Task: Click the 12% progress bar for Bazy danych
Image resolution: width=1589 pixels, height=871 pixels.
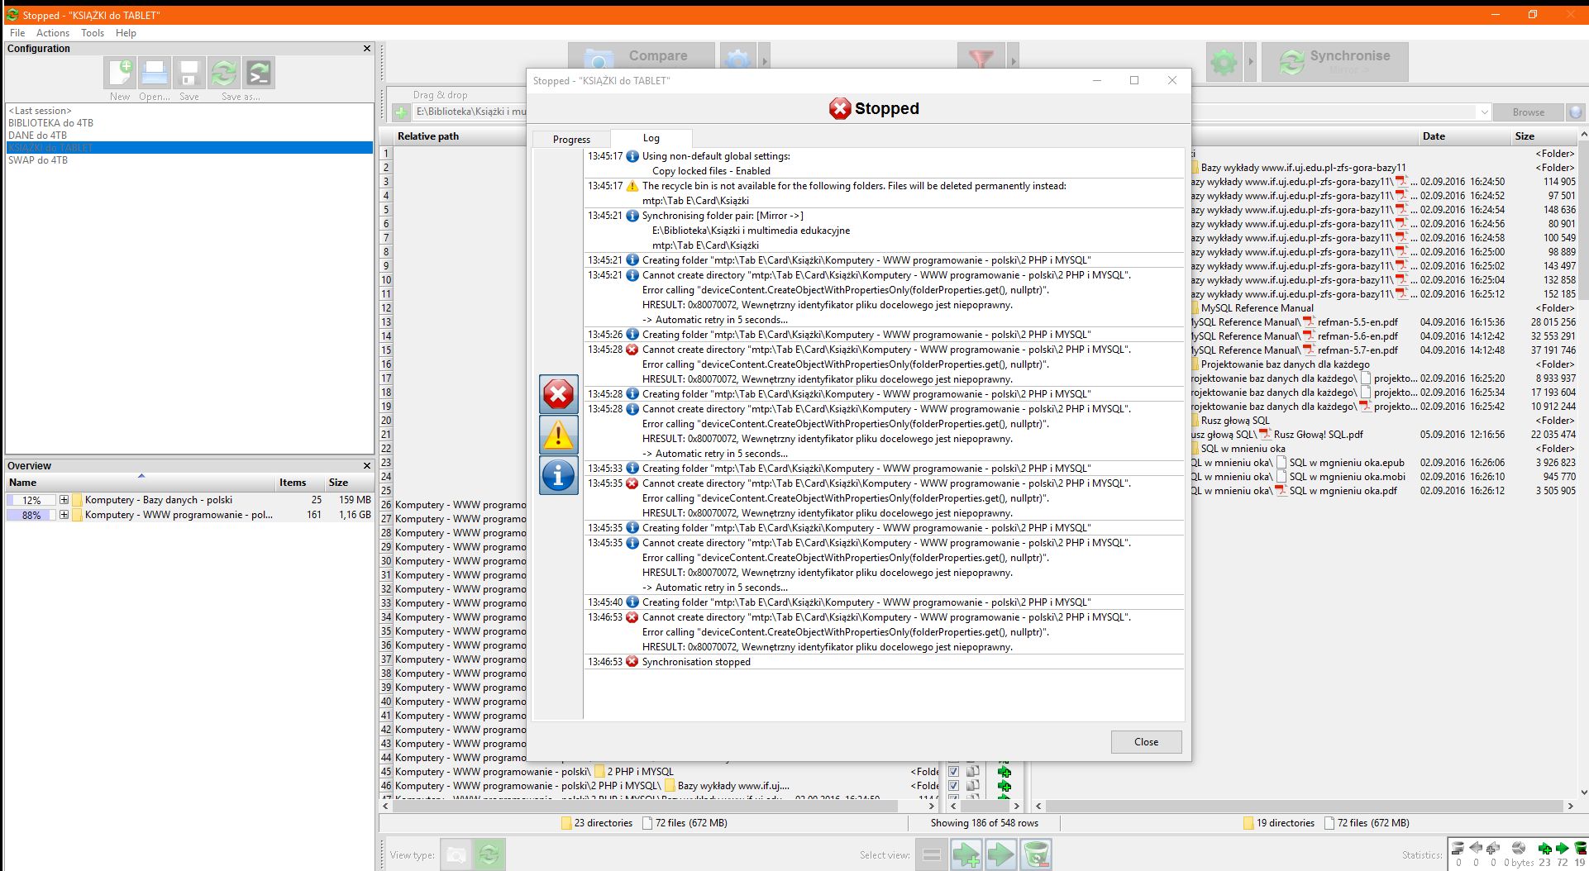Action: click(31, 500)
